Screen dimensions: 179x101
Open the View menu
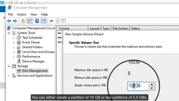pyautogui.click(x=34, y=15)
